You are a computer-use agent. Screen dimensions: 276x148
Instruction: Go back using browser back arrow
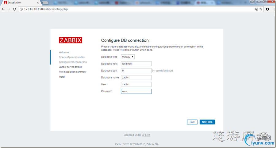pos(3,9)
